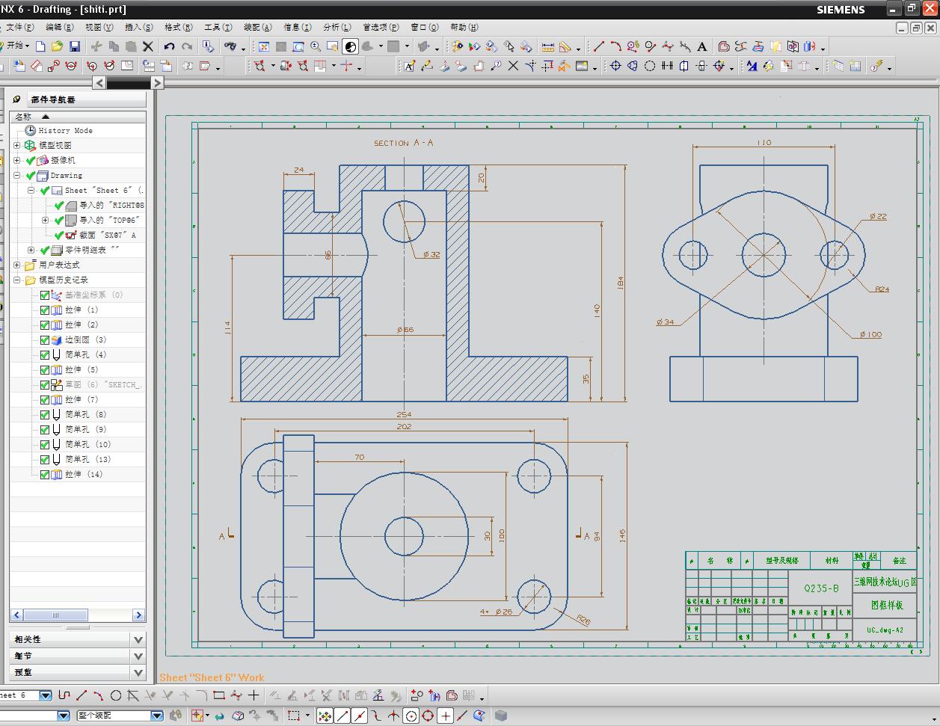Open the 插入(S) menu
Screen dimensions: 940x726
point(138,27)
